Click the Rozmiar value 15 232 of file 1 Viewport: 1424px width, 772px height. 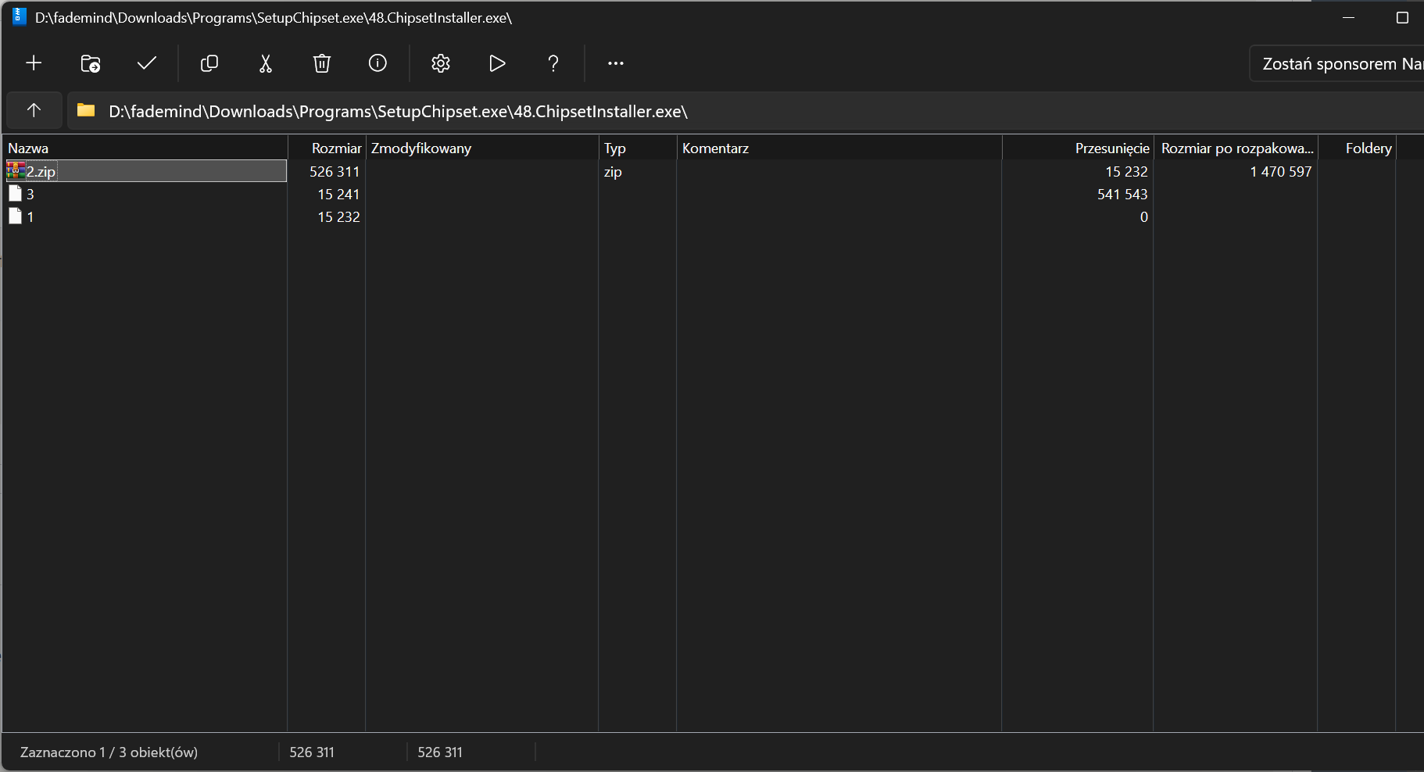pos(338,216)
